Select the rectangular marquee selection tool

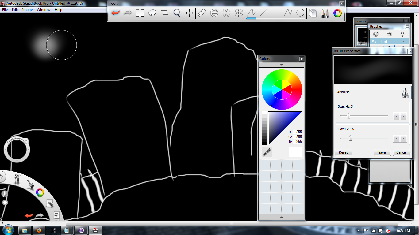(140, 13)
